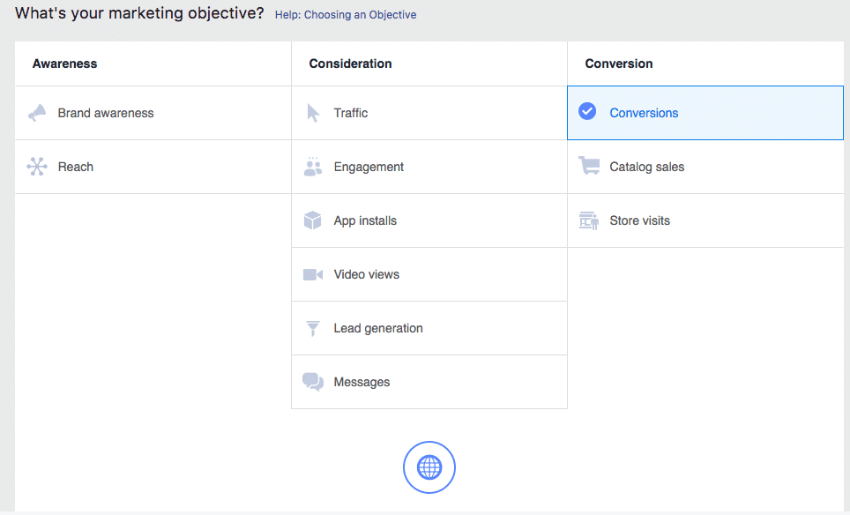850x515 pixels.
Task: Choose the Reach objective option
Action: click(76, 167)
